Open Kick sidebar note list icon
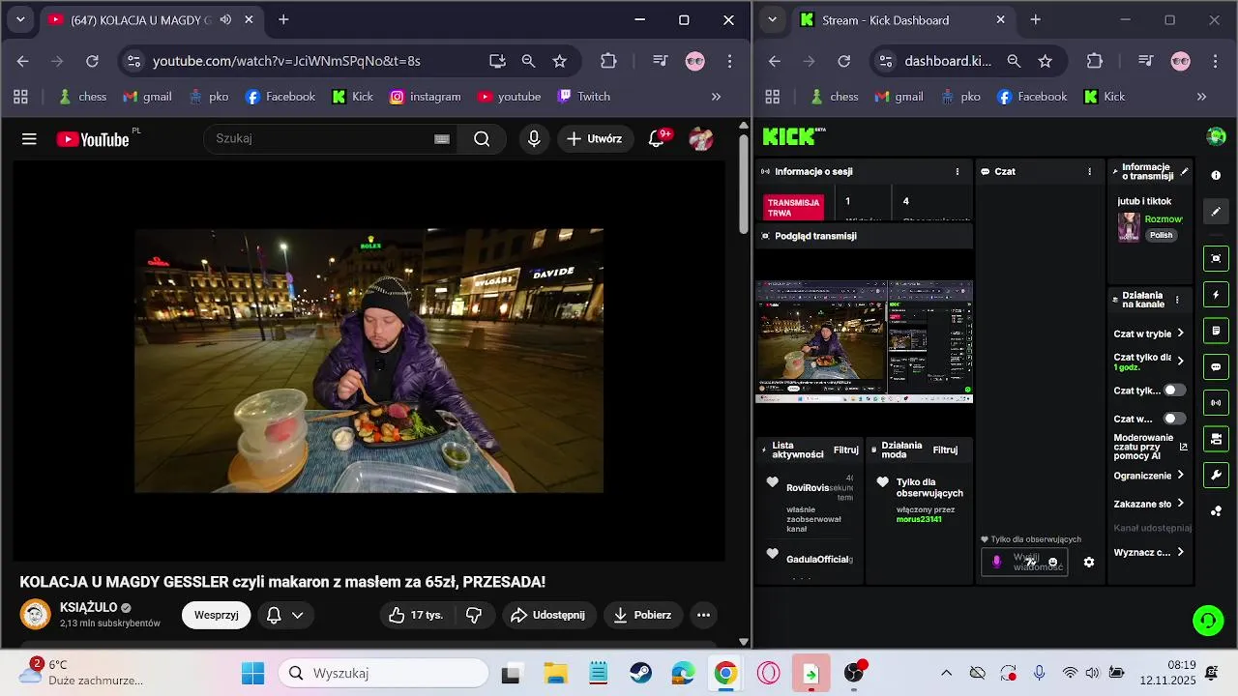Image resolution: width=1238 pixels, height=696 pixels. point(1216,331)
